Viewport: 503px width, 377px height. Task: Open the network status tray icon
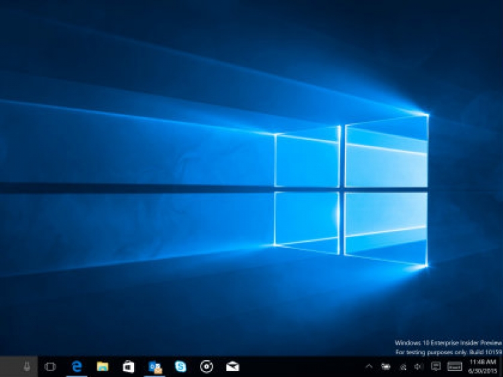click(403, 366)
